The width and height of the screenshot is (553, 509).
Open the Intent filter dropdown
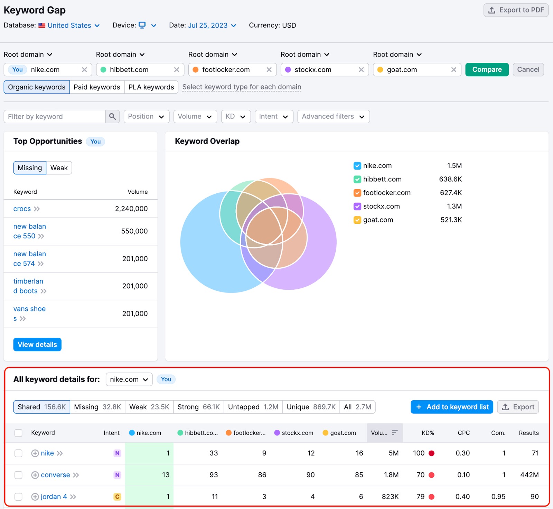(274, 116)
